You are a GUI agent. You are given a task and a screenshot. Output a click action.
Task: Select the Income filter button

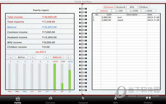[x=104, y=11]
